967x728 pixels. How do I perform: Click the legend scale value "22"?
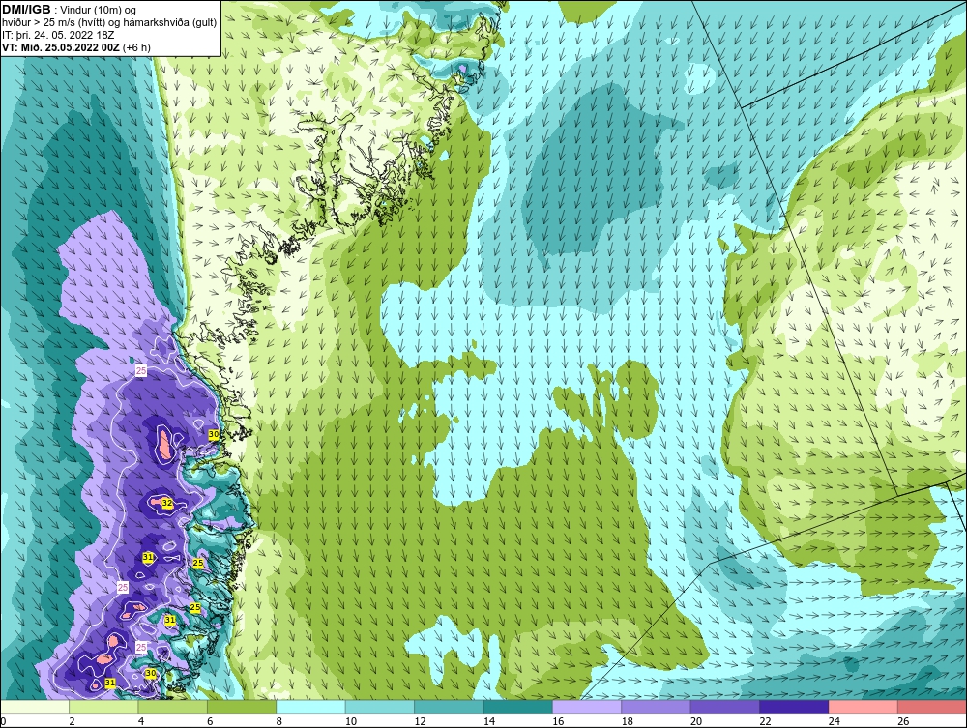[765, 721]
